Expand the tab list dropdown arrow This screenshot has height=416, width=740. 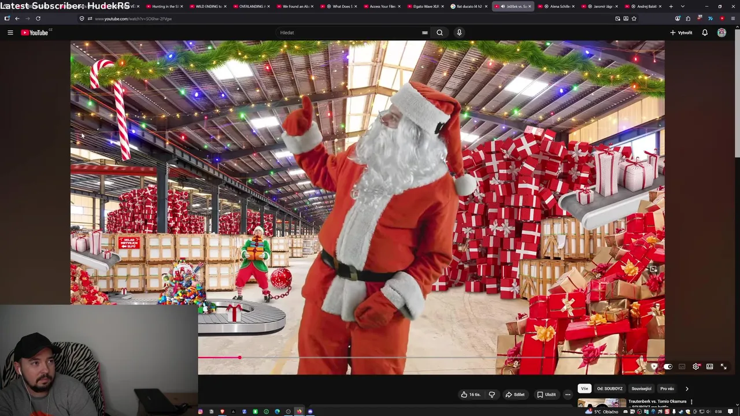(x=683, y=6)
